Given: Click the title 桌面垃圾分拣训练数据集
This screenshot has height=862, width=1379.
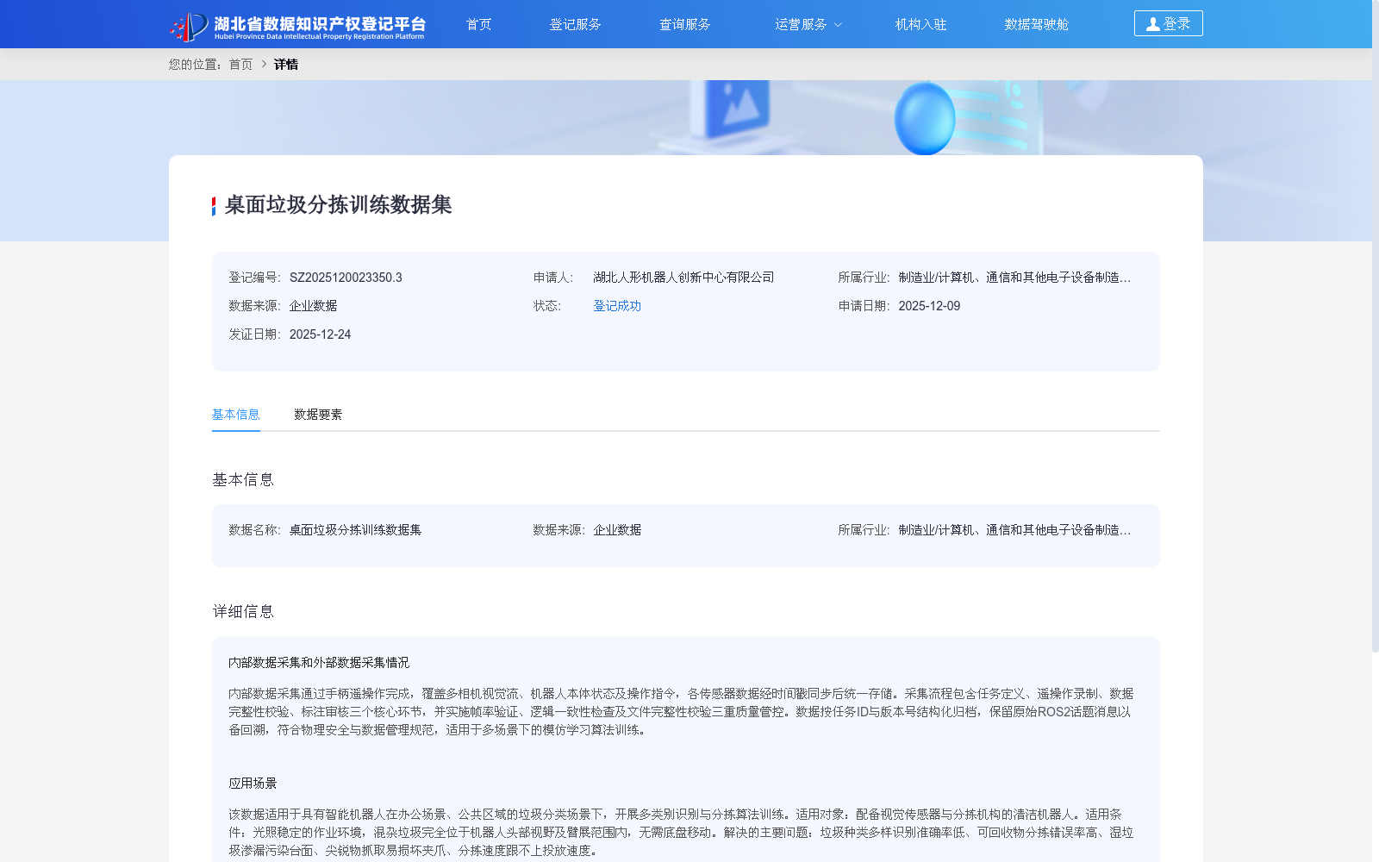Looking at the screenshot, I should coord(338,205).
